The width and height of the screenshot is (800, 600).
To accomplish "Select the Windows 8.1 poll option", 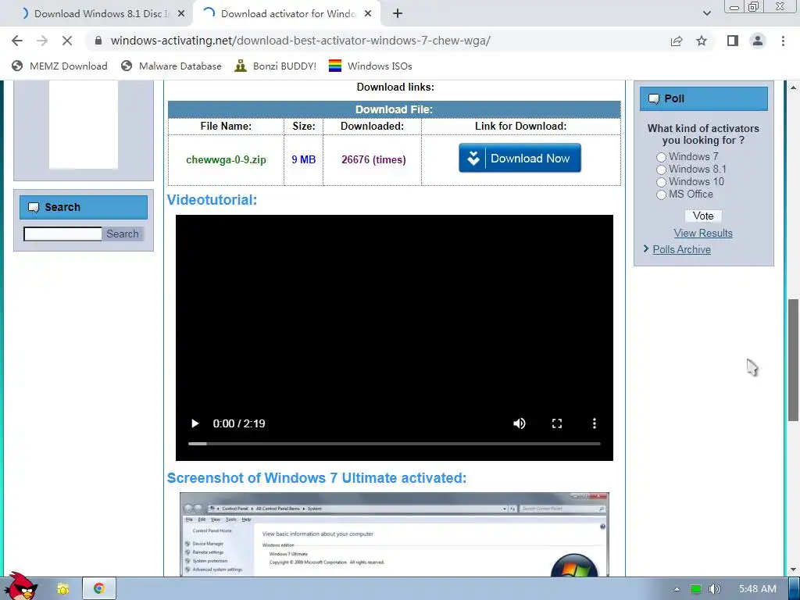I will 661,170.
